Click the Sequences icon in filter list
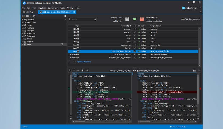Image resolution: width=223 pixels, height=129 pixels. tap(25, 36)
